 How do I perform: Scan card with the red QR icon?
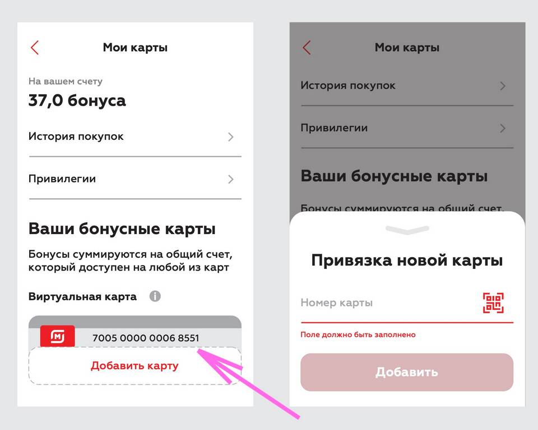click(x=493, y=303)
